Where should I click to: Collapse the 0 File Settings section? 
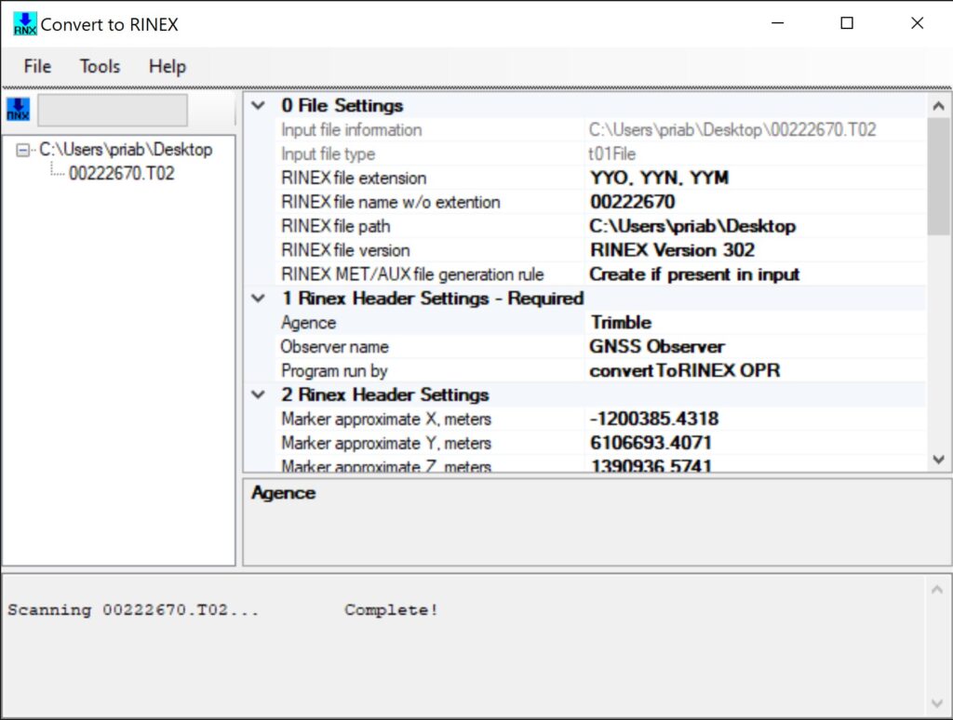pos(259,106)
